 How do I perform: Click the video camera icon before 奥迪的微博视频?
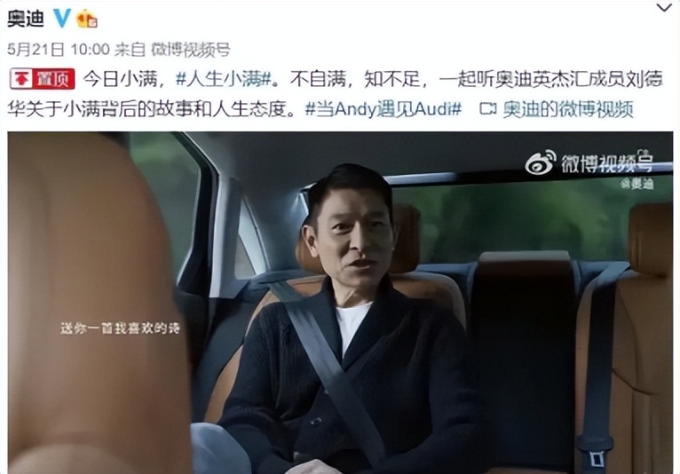[x=488, y=109]
